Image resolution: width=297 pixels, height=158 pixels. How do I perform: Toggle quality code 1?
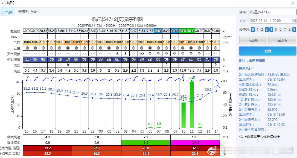[x=257, y=30]
